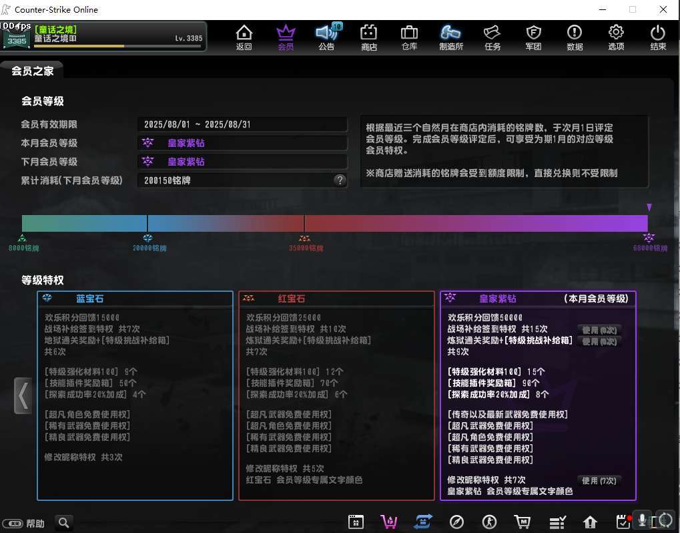680x533 pixels.
Task: Open 公告 announcements megaphone
Action: (326, 37)
